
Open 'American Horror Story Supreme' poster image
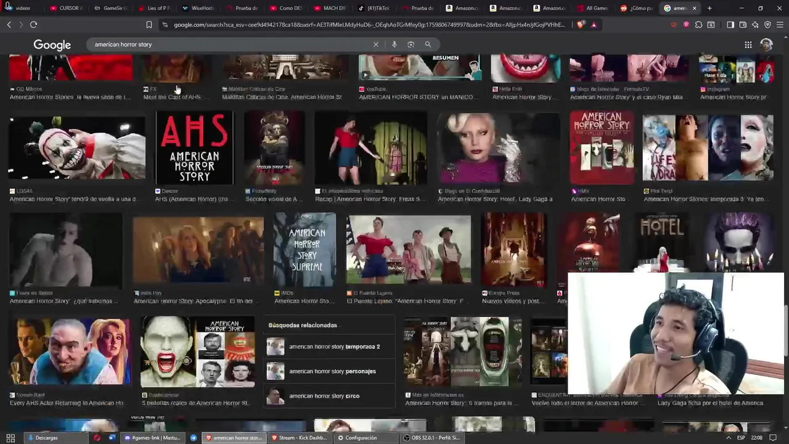pyautogui.click(x=305, y=250)
